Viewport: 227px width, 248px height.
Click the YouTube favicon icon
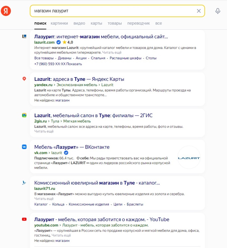point(24,219)
